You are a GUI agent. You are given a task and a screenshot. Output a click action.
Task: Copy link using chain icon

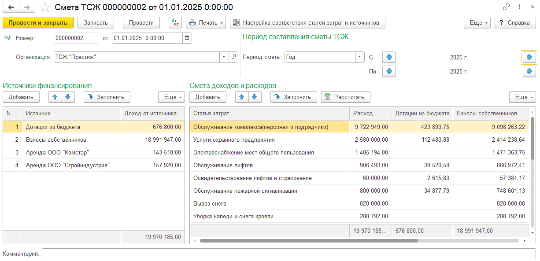click(506, 7)
